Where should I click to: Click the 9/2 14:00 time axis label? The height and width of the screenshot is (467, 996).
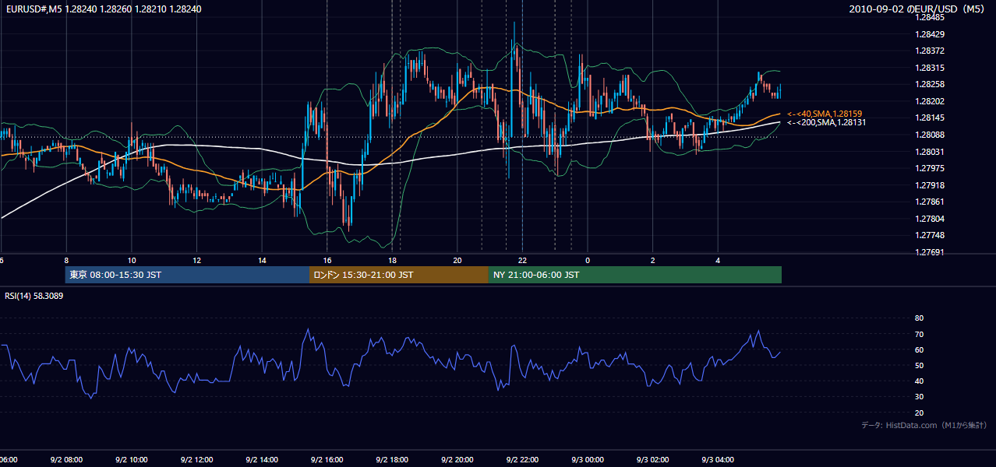pyautogui.click(x=262, y=460)
